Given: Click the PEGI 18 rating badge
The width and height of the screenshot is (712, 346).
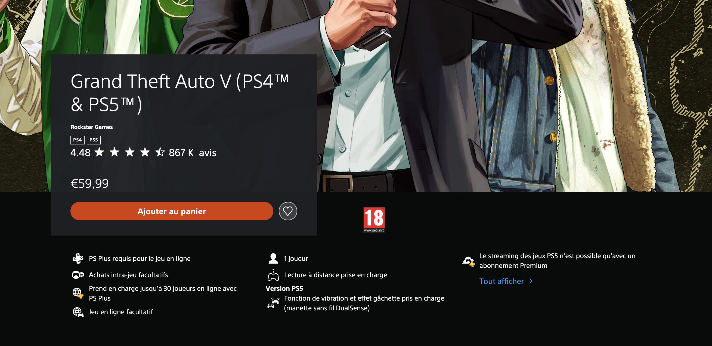Looking at the screenshot, I should click(374, 220).
